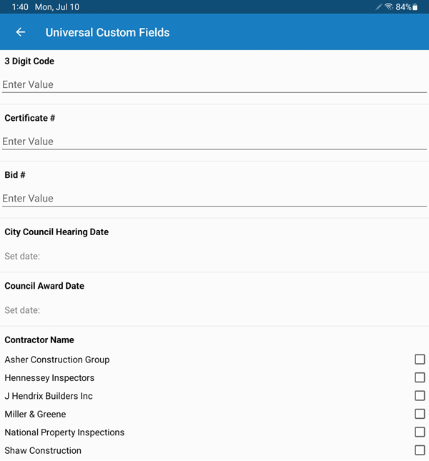Set the City Council Hearing Date
Viewport: 429px width, 461px height.
[x=22, y=256]
